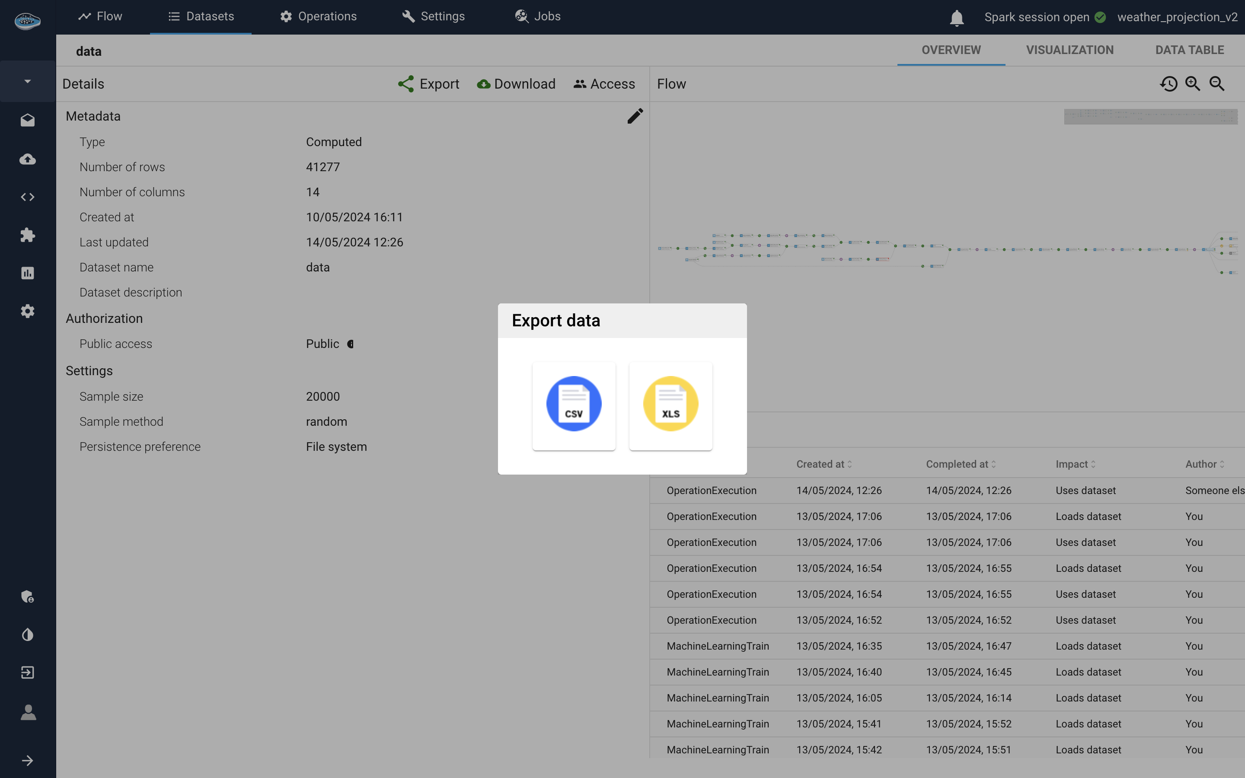This screenshot has width=1245, height=778.
Task: Click the flow history restore icon
Action: (1168, 84)
